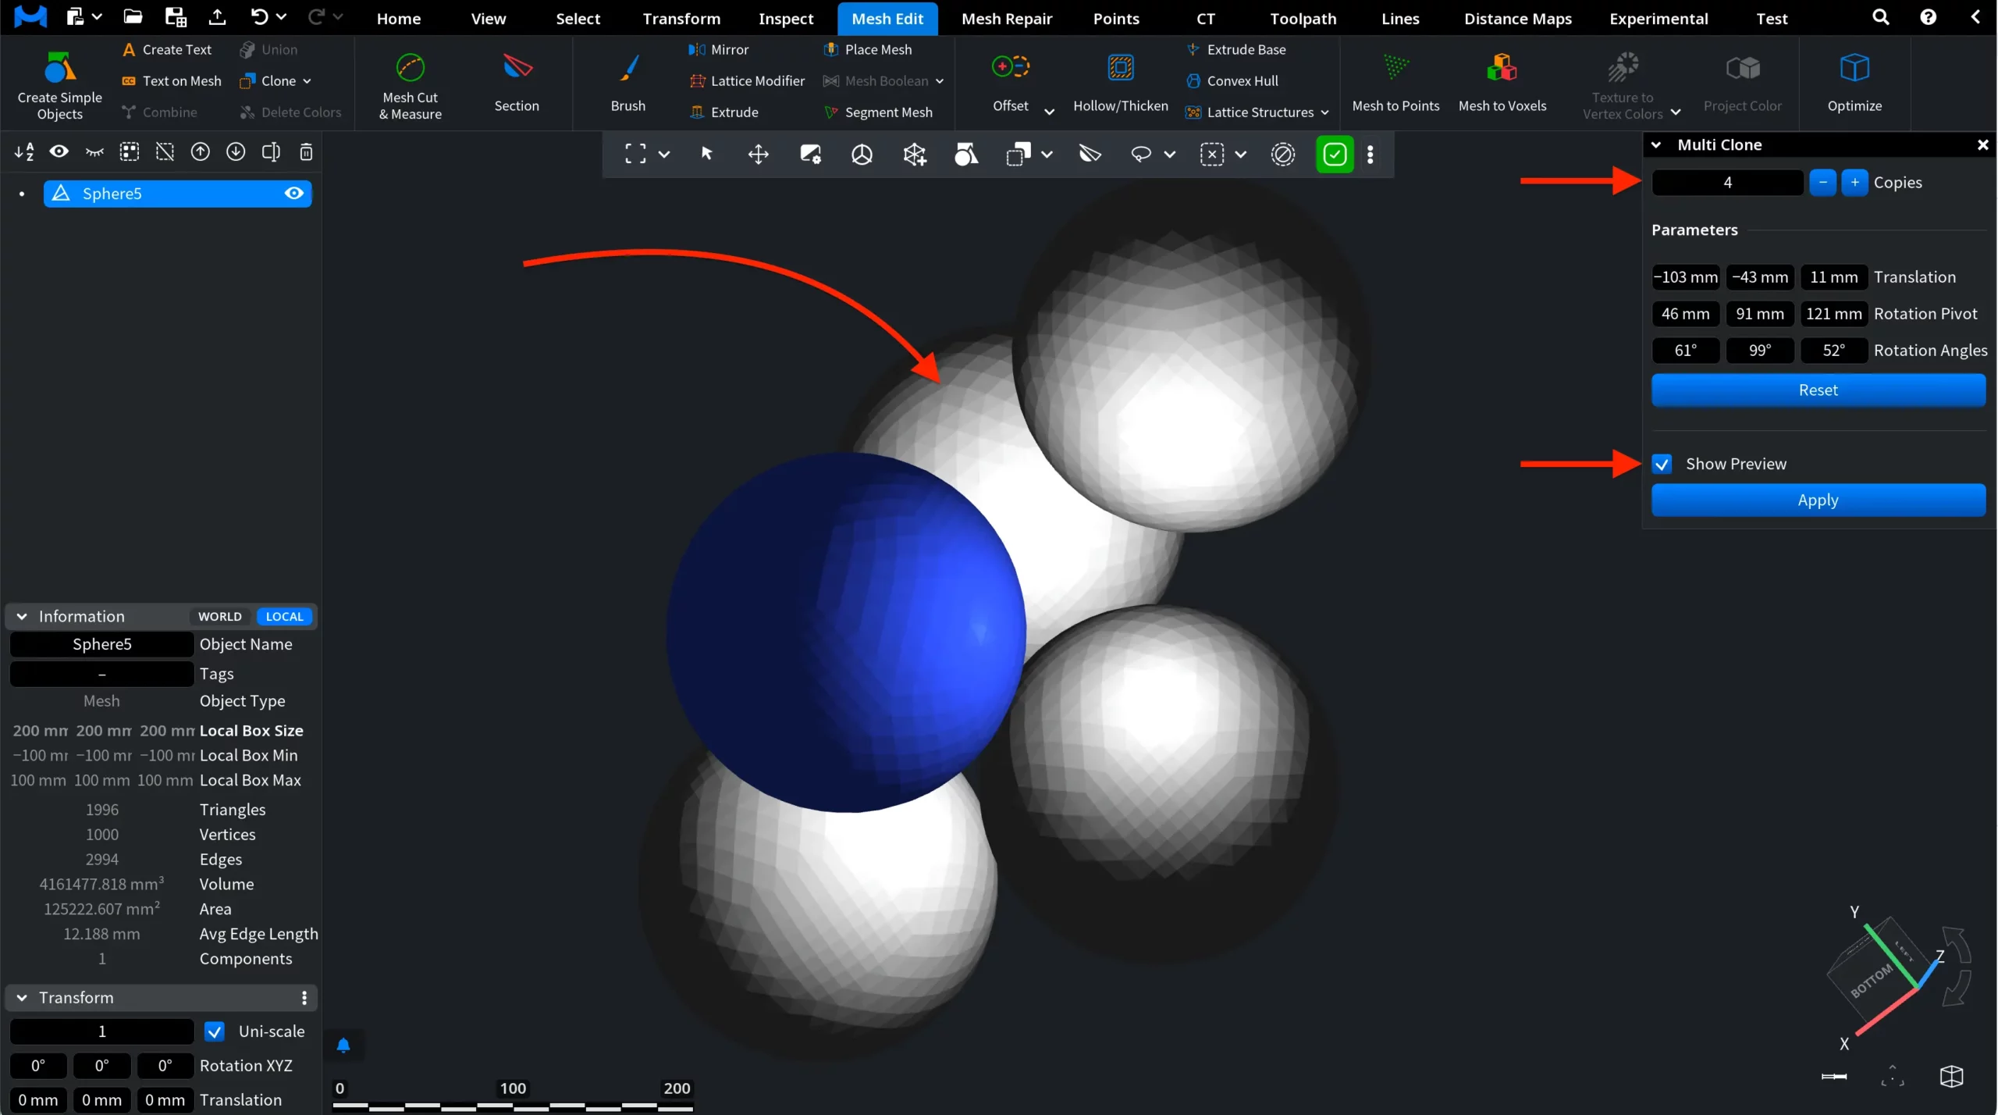Click the notification bell icon
The height and width of the screenshot is (1115, 1998).
(343, 1045)
